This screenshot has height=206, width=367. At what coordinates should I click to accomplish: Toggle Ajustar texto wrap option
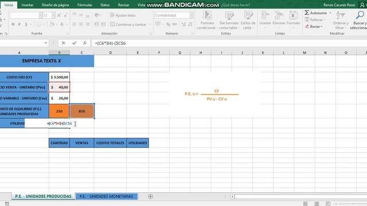coord(123,15)
